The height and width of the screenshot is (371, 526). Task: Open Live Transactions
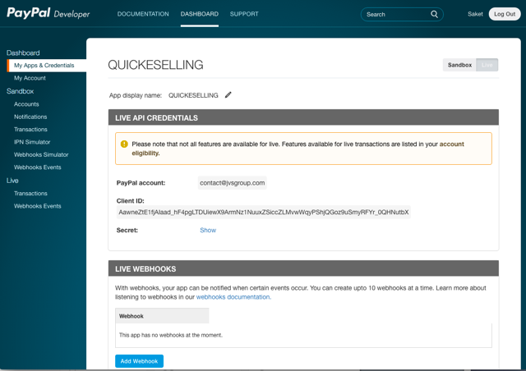click(30, 194)
